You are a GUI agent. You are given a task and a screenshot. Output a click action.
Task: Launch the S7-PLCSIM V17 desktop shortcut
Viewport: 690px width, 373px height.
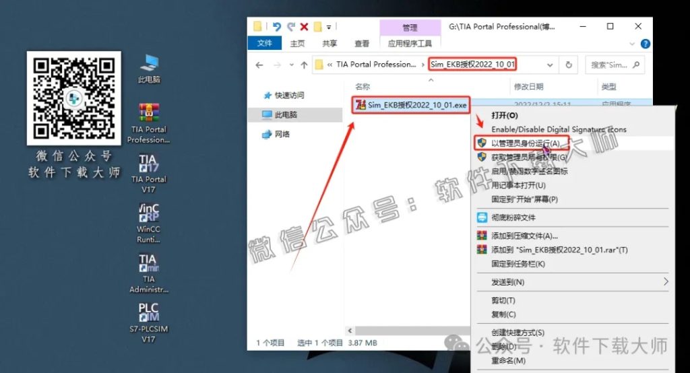[148, 323]
